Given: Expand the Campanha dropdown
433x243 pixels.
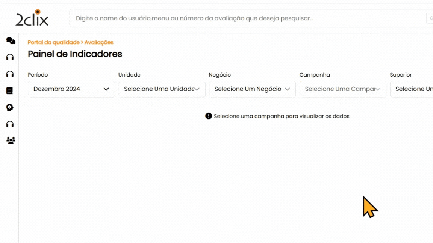Looking at the screenshot, I should point(342,89).
